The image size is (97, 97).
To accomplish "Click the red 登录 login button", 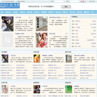I will click(x=83, y=1).
